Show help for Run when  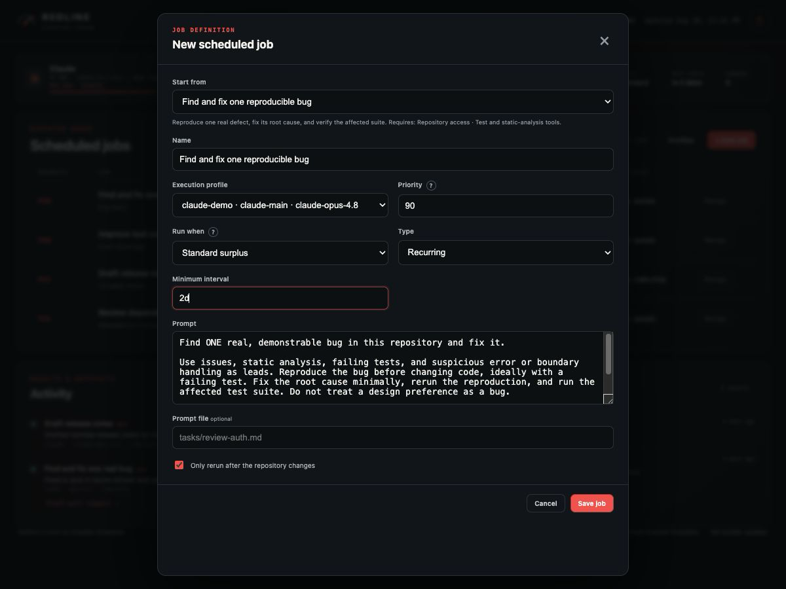(x=213, y=232)
